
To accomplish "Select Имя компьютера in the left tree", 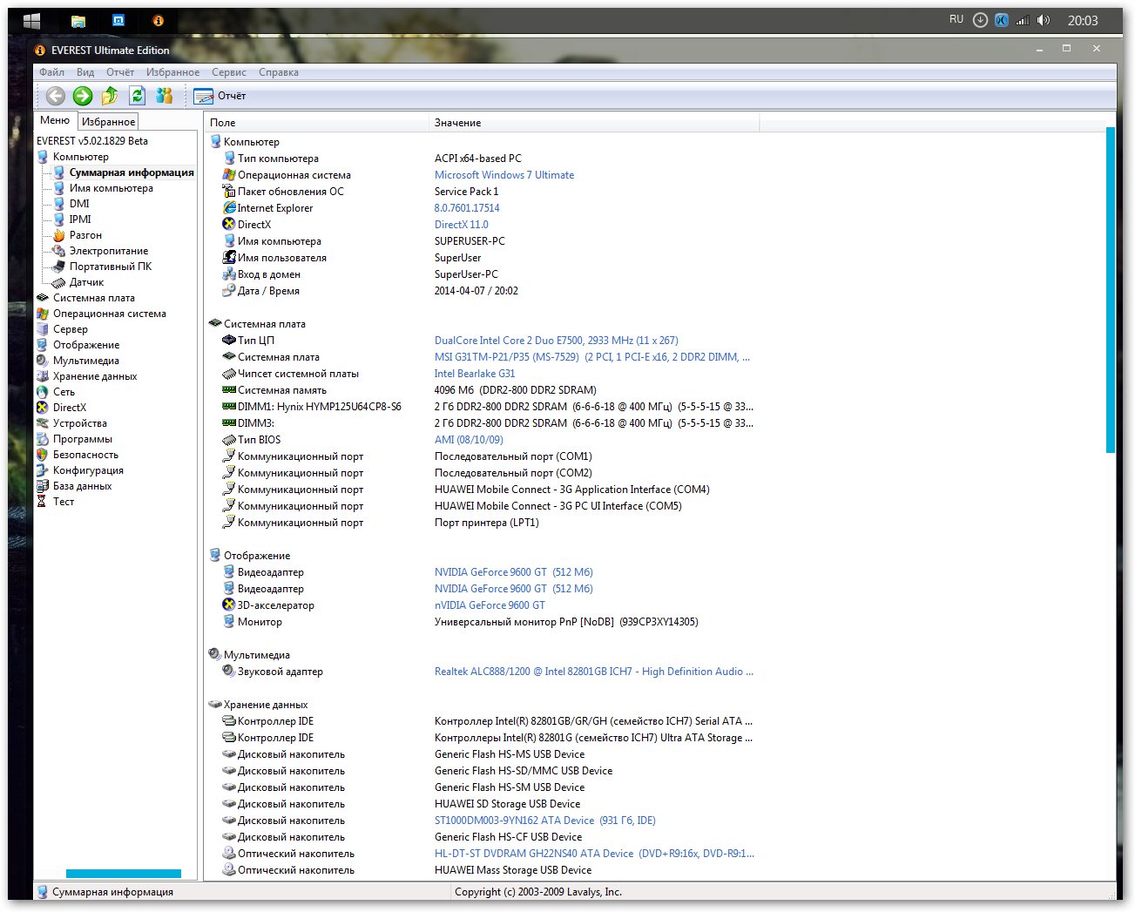I will [x=111, y=188].
